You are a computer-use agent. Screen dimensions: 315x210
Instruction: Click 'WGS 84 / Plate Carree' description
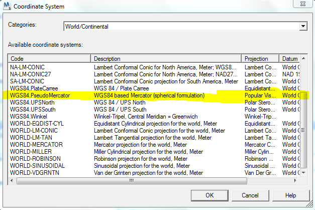tap(122, 88)
